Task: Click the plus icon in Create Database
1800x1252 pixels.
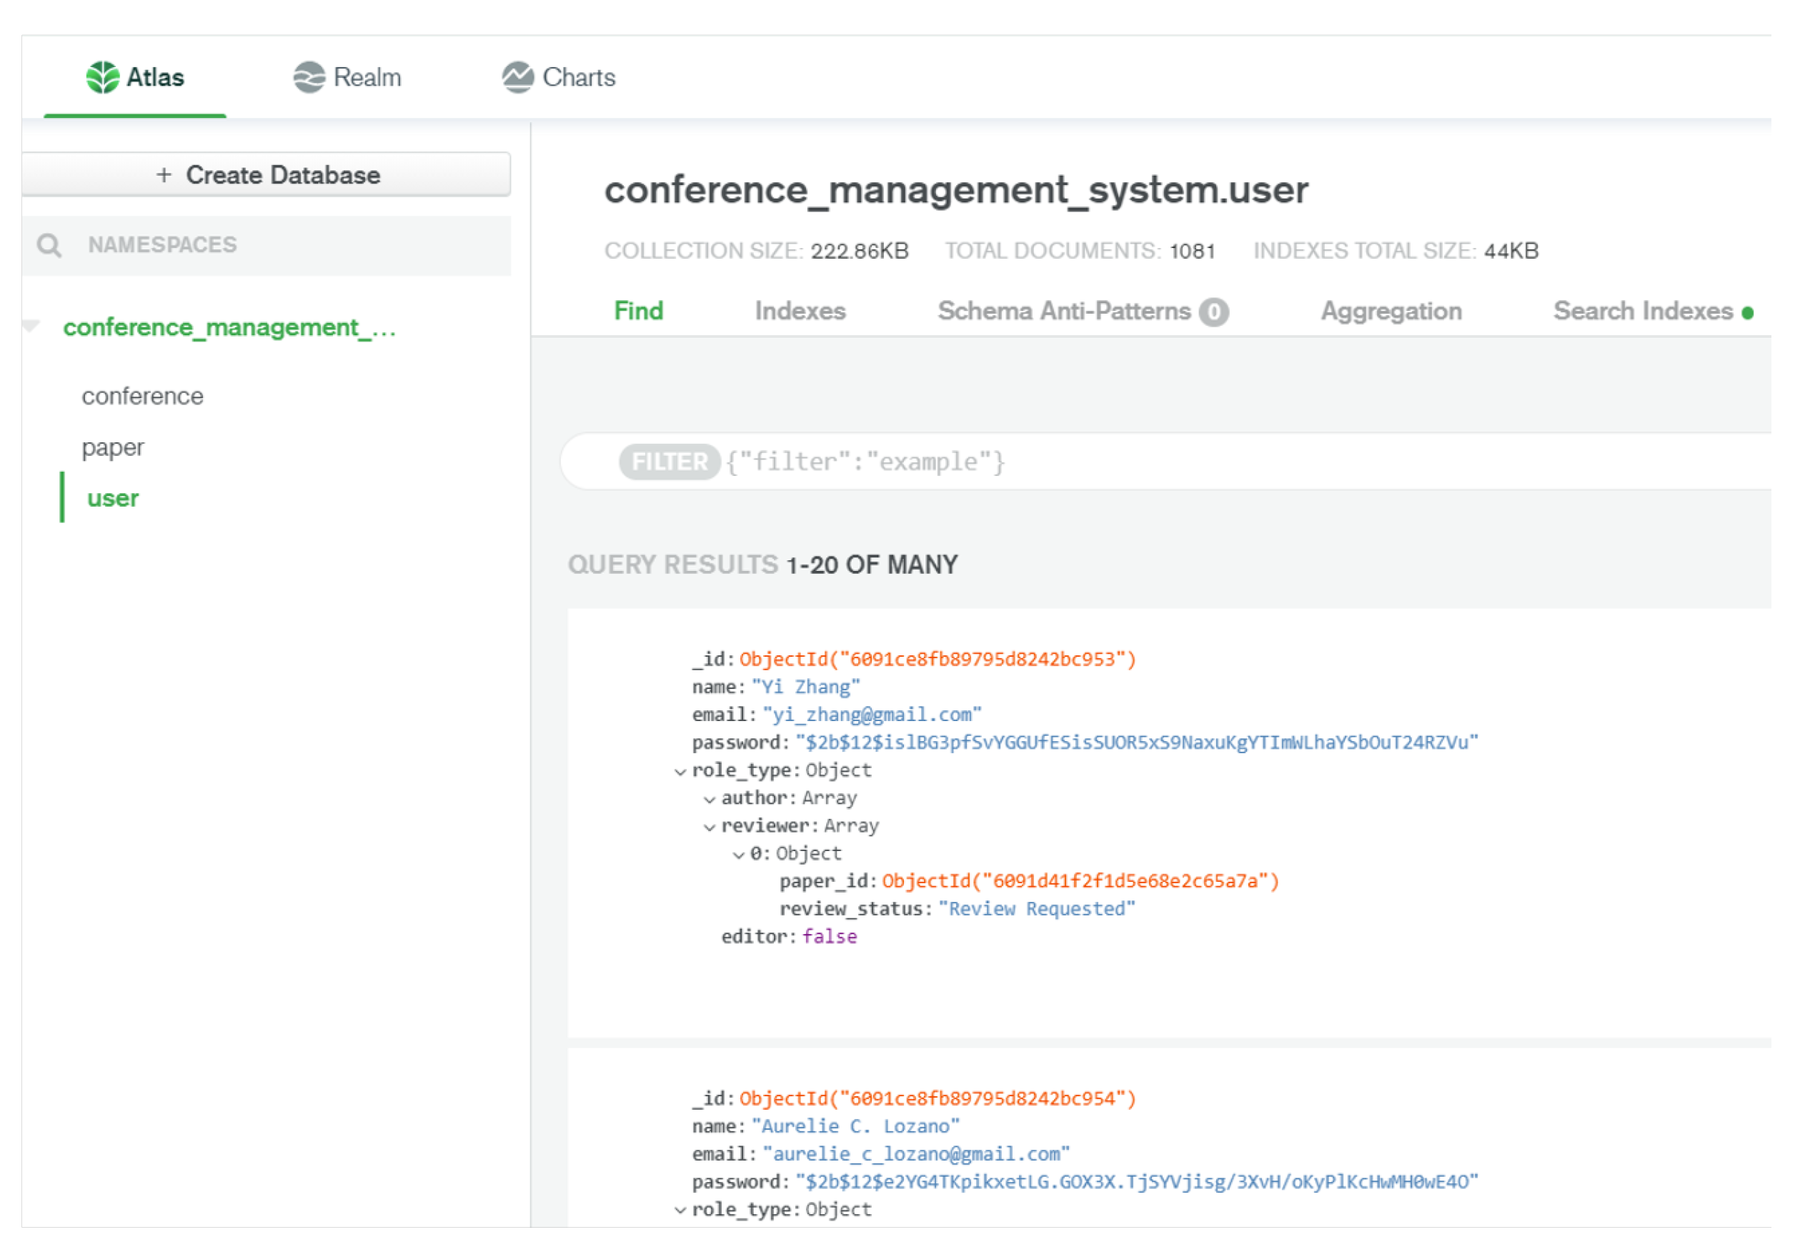Action: (164, 175)
